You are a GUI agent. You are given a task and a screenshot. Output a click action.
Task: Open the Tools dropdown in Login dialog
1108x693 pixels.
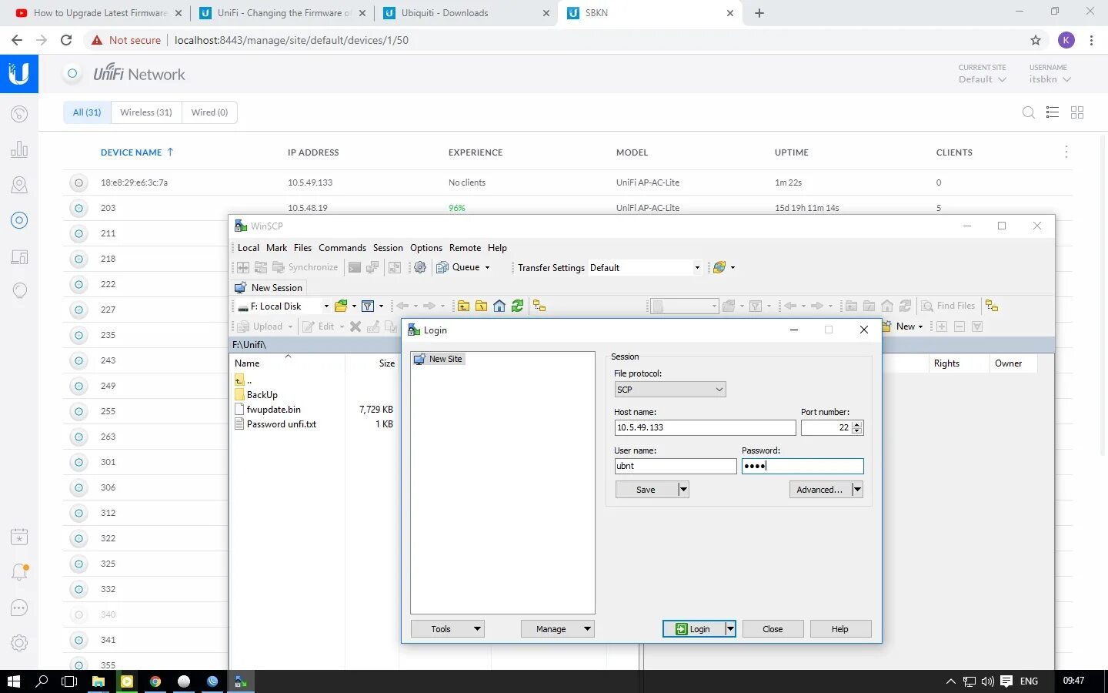coord(448,629)
